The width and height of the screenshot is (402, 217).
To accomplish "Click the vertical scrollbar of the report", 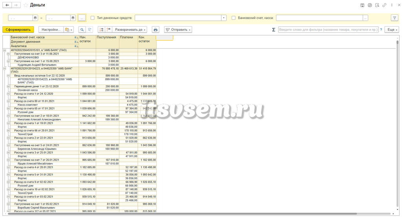I will 398,123.
